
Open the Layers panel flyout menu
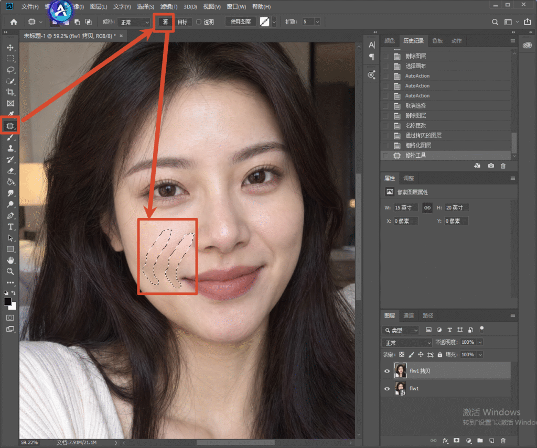pyautogui.click(x=513, y=315)
